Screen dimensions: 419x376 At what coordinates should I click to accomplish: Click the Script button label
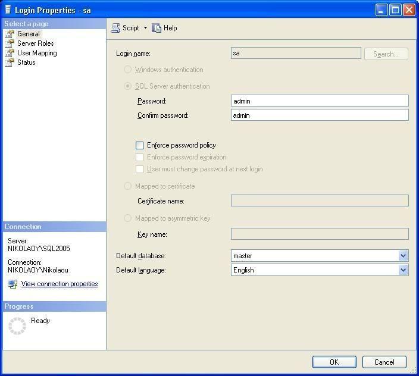pos(131,28)
